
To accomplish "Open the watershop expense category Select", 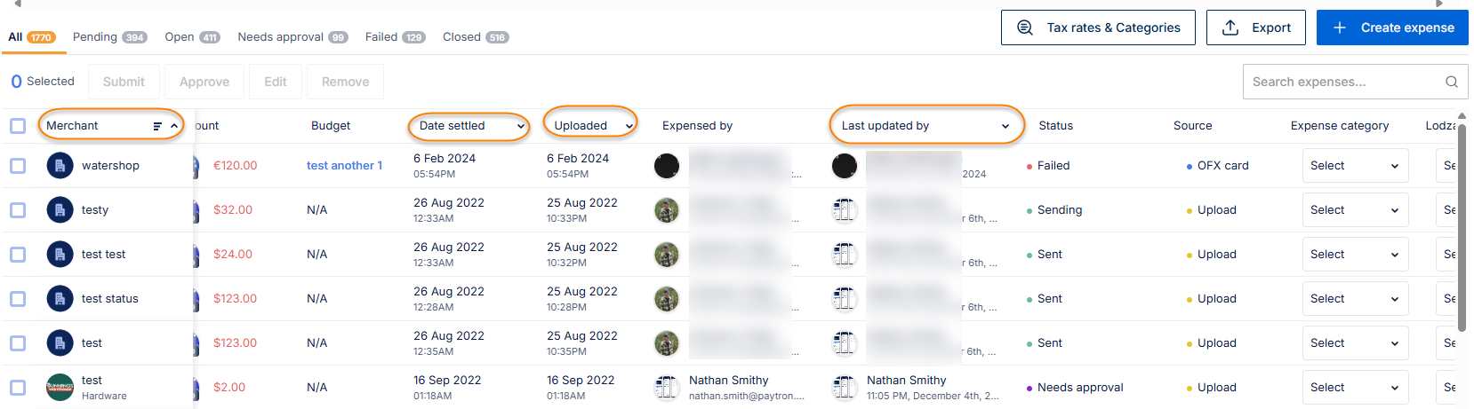I will [1354, 166].
